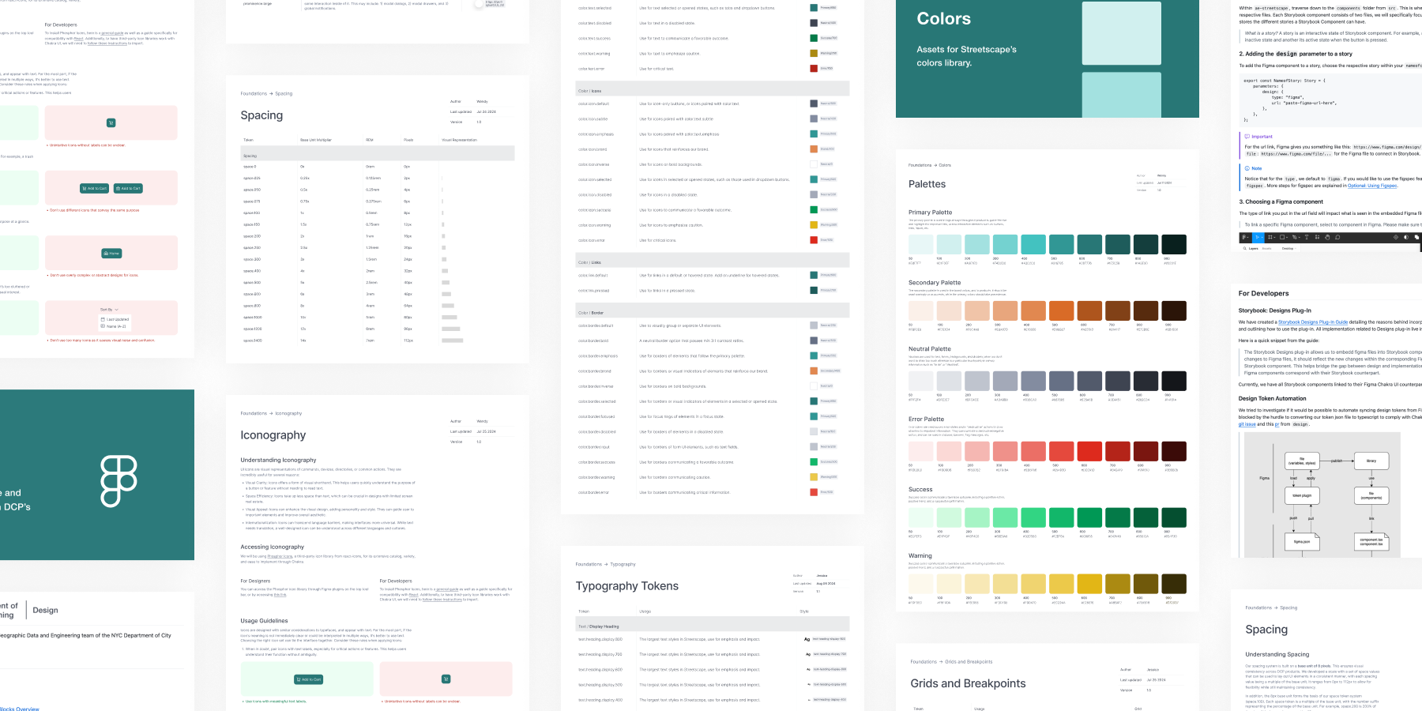Click the Colors assets cover card
Image resolution: width=1422 pixels, height=711 pixels.
click(1047, 58)
